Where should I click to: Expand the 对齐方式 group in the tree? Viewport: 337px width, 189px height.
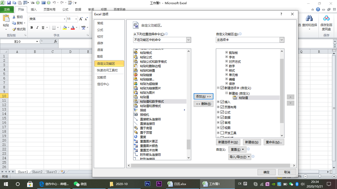click(226, 61)
